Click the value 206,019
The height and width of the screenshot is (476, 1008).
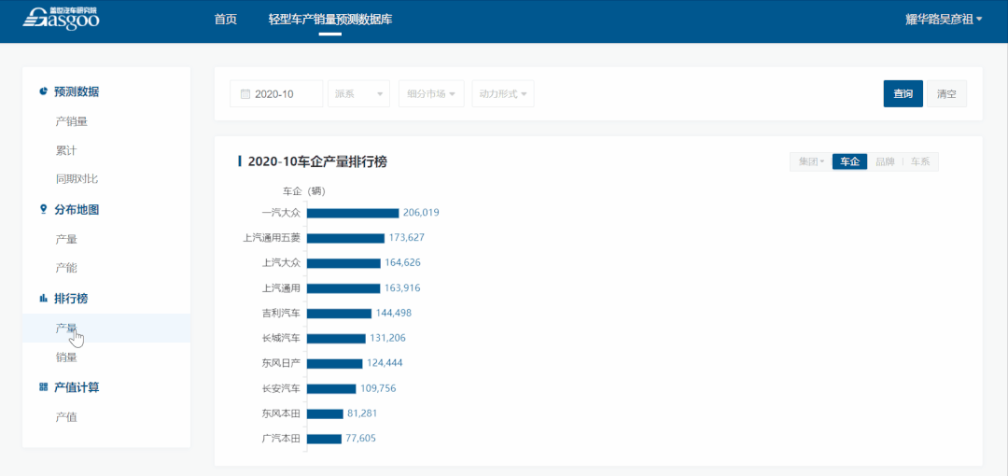[x=421, y=212]
